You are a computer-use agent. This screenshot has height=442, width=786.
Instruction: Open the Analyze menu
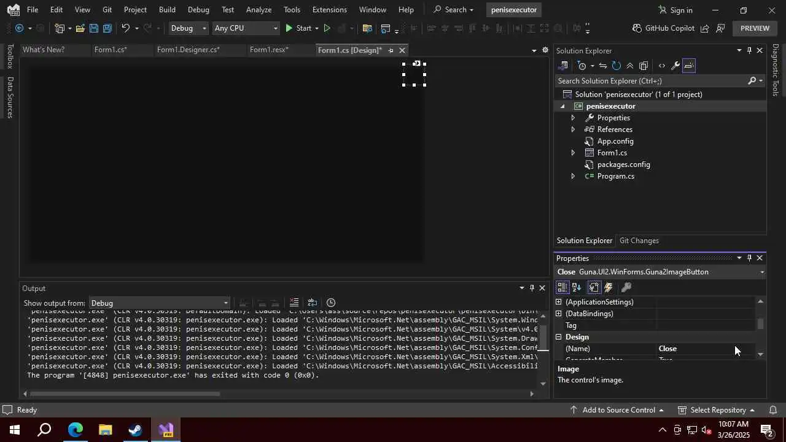tap(259, 10)
